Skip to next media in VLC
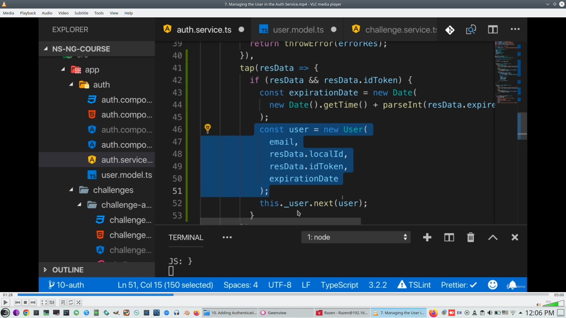Image resolution: width=566 pixels, height=318 pixels. click(x=33, y=302)
